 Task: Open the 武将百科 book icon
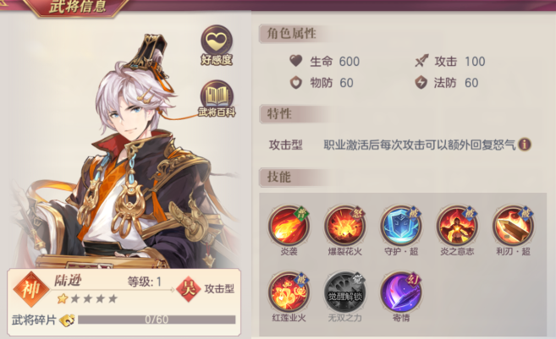[x=217, y=98]
